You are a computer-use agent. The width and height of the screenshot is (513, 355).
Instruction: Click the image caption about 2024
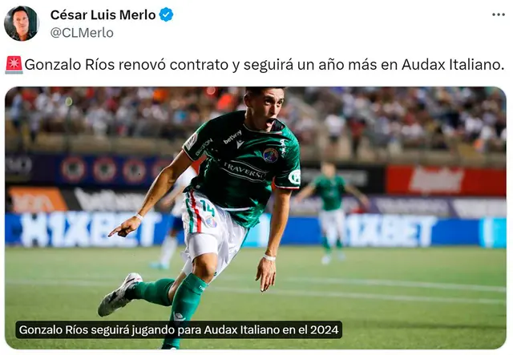click(179, 329)
